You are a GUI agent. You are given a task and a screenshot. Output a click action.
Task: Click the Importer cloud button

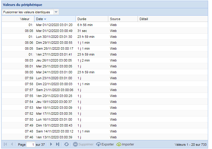125,144
